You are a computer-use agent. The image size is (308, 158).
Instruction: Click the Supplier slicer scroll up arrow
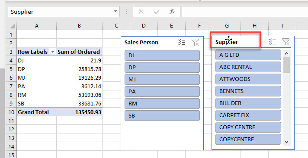point(287,53)
